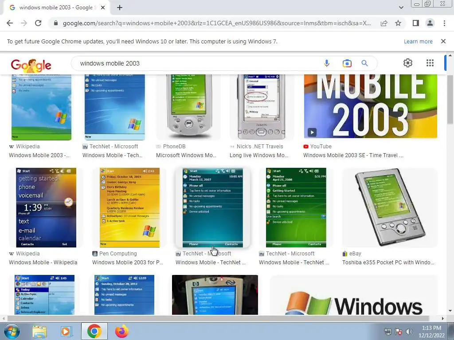Open the taskbar clock and date

[431, 332]
